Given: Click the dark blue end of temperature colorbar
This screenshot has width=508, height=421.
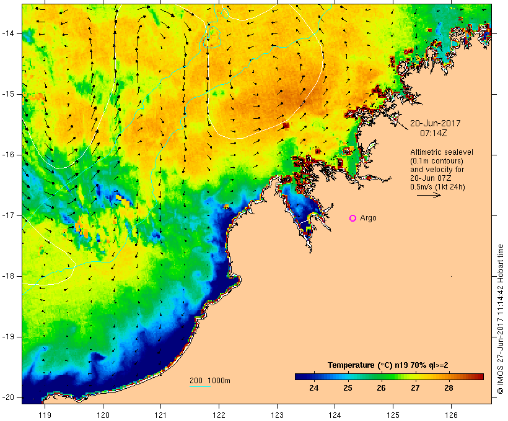Looking at the screenshot, I should (300, 376).
